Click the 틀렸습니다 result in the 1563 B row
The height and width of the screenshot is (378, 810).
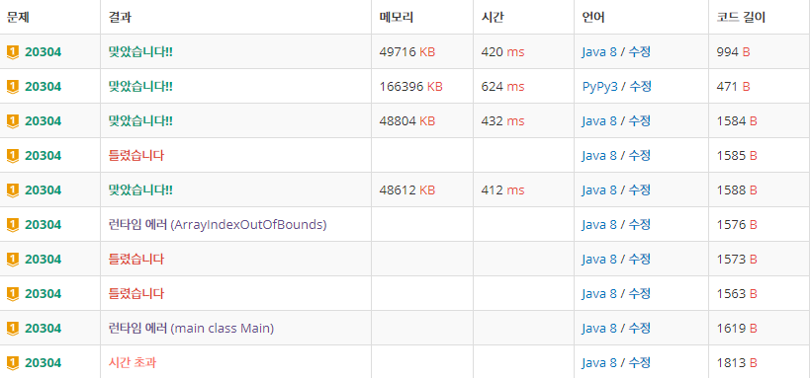(x=136, y=293)
